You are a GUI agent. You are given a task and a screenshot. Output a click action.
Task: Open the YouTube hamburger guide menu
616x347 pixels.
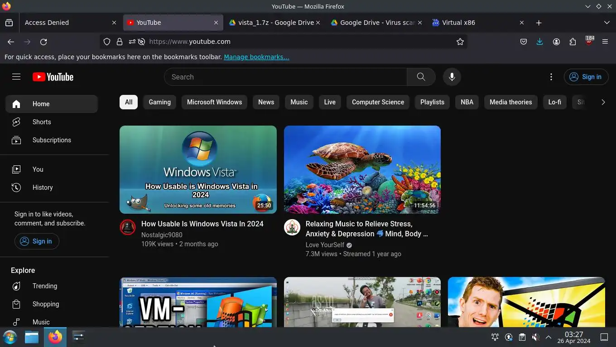click(16, 77)
